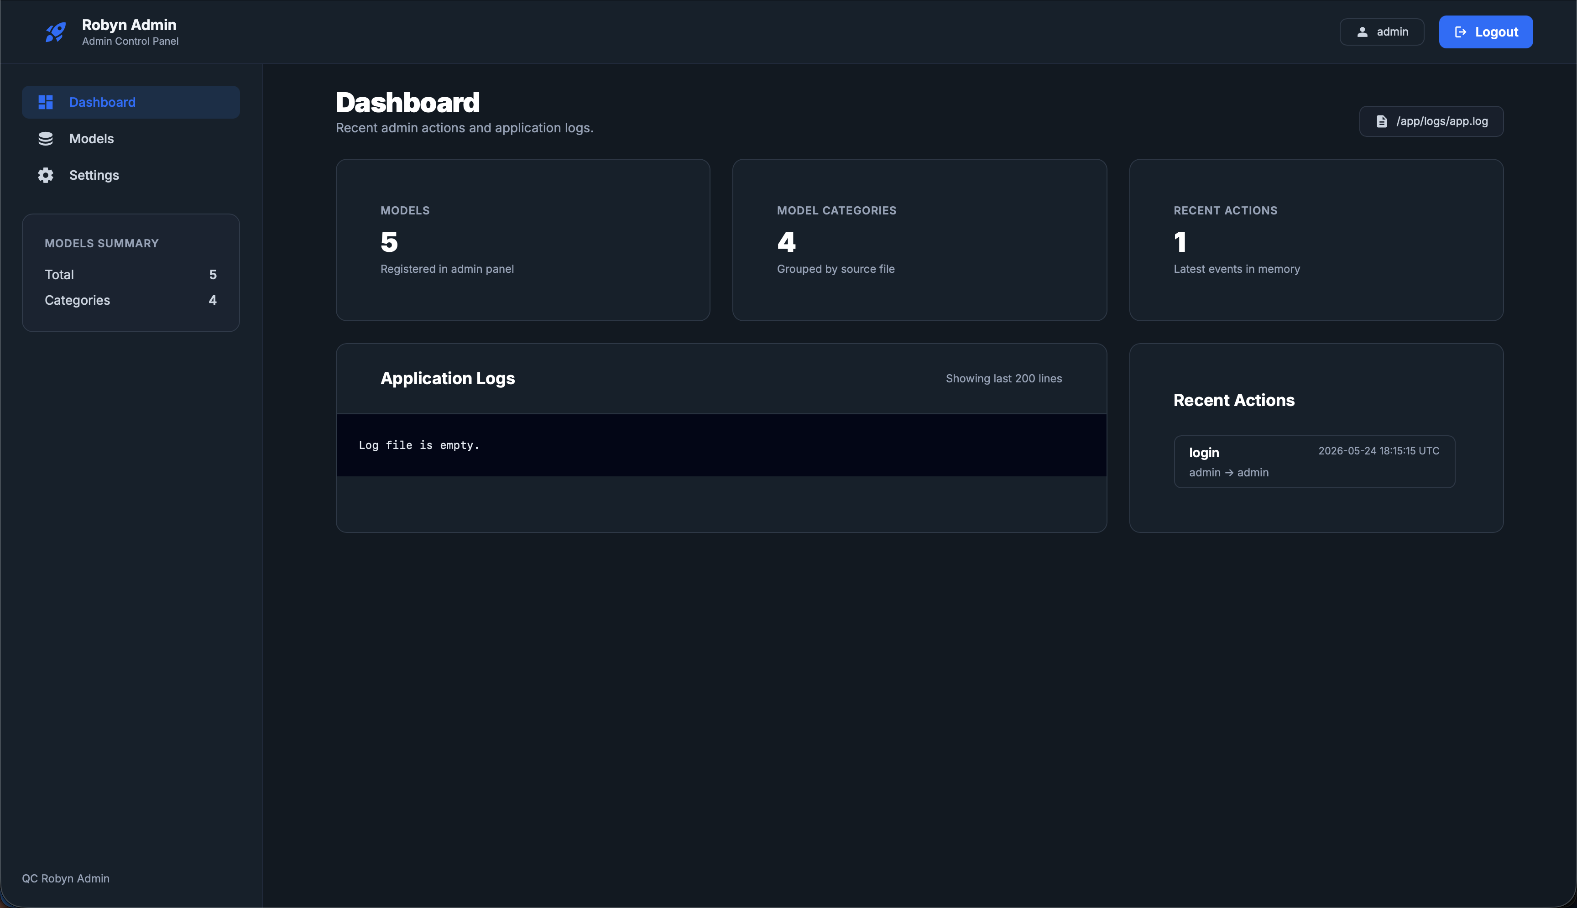Open the Settings sidebar item

pos(131,175)
